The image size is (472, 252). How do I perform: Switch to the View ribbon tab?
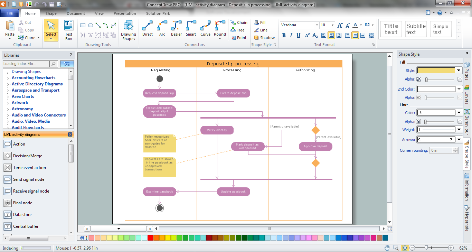[99, 13]
